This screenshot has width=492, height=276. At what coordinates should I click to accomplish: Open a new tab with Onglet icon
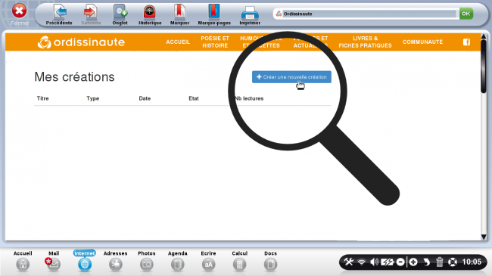pyautogui.click(x=120, y=12)
